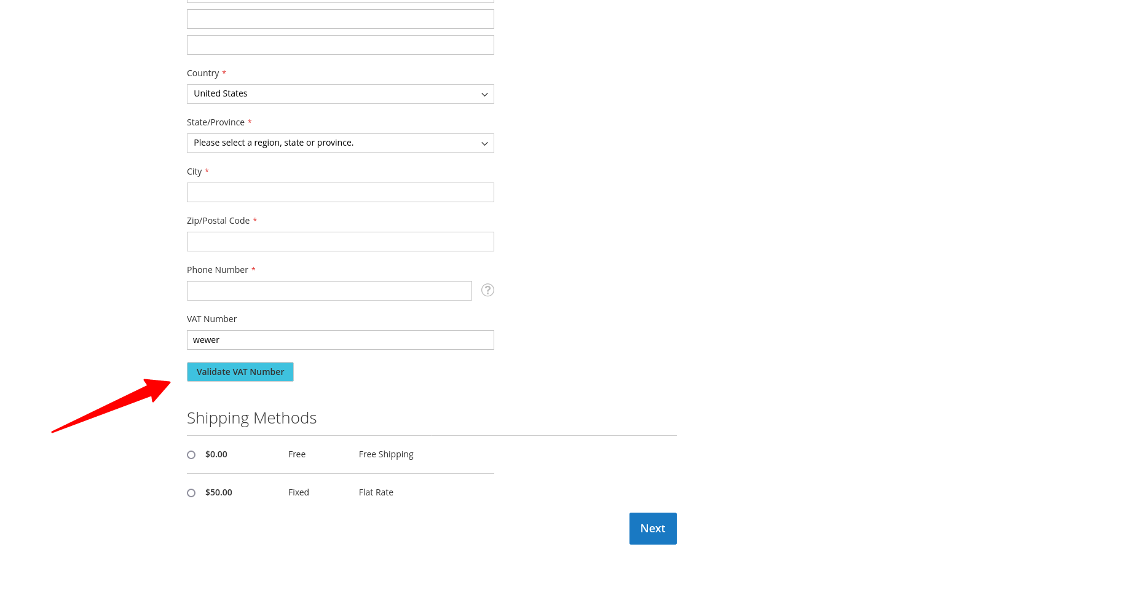
Task: Focus the Zip/Postal Code input field
Action: [x=340, y=242]
